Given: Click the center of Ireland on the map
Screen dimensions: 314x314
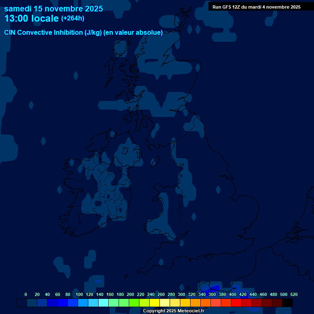Looking at the screenshot, I should click(100, 192).
